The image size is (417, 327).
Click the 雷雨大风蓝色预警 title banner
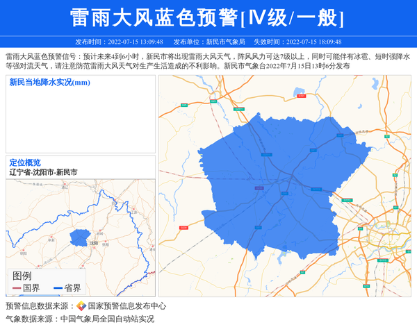click(208, 17)
